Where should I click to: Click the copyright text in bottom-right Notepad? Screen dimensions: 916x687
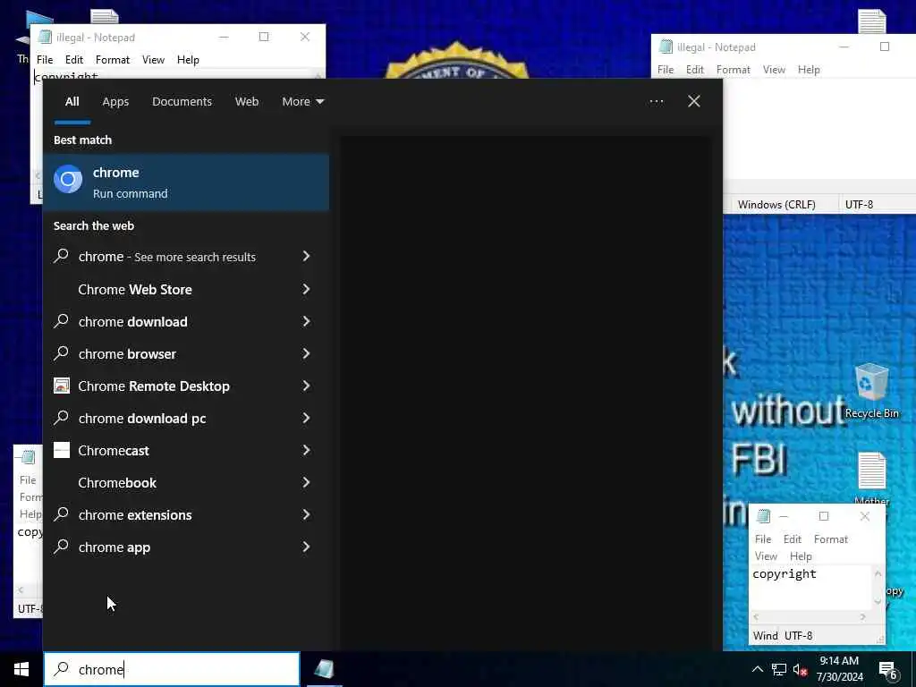pos(784,573)
